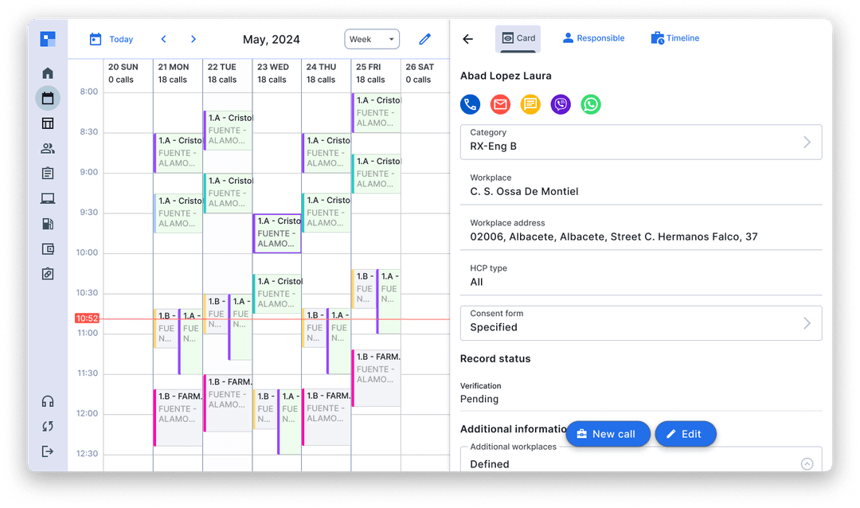Open the fuel station expenses sidebar icon
Viewport: 860px width, 508px height.
tap(48, 224)
